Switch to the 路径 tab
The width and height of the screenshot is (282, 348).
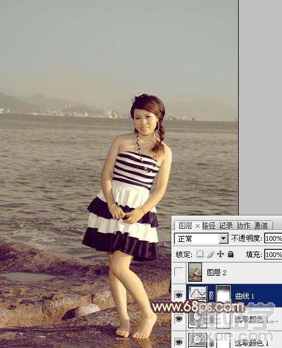[x=209, y=226]
